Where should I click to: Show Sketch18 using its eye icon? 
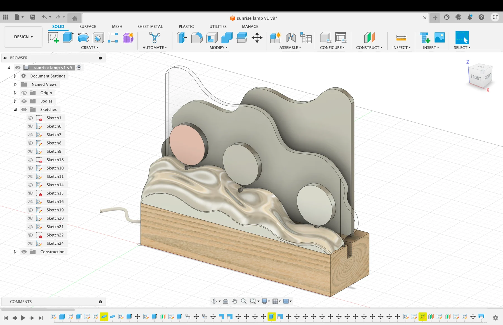30,160
